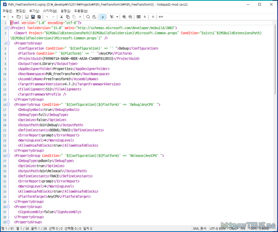Click the Save Copy toolbar icon
This screenshot has height=232, width=278.
coord(39,17)
